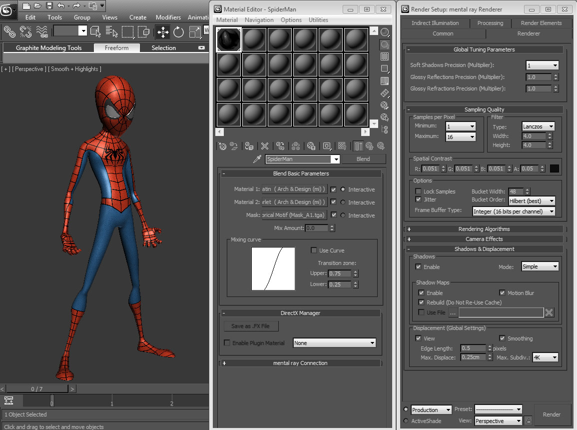
Task: Select the Interactive radio for Material 2
Action: [343, 202]
